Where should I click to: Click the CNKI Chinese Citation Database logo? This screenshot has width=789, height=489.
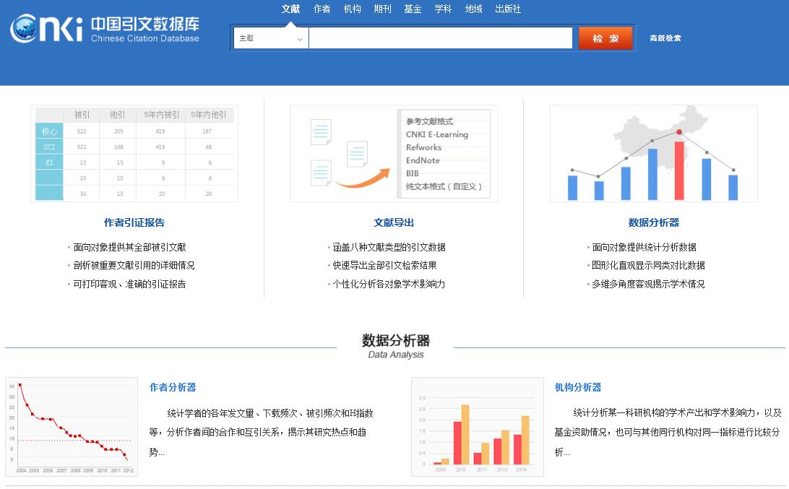pyautogui.click(x=104, y=28)
